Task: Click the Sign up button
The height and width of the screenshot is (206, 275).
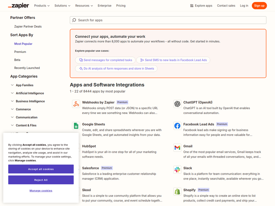Action: click(259, 5)
